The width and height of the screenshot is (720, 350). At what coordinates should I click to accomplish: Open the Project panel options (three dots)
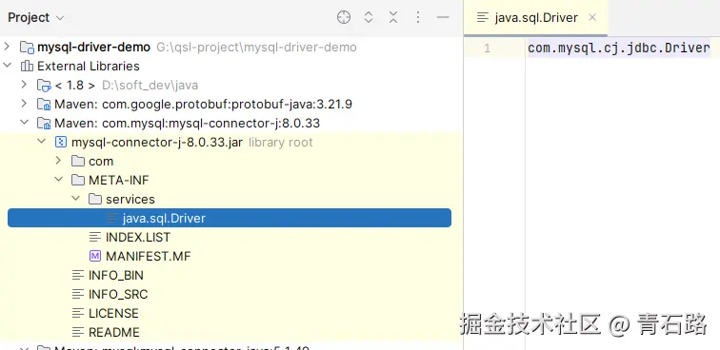pos(418,17)
